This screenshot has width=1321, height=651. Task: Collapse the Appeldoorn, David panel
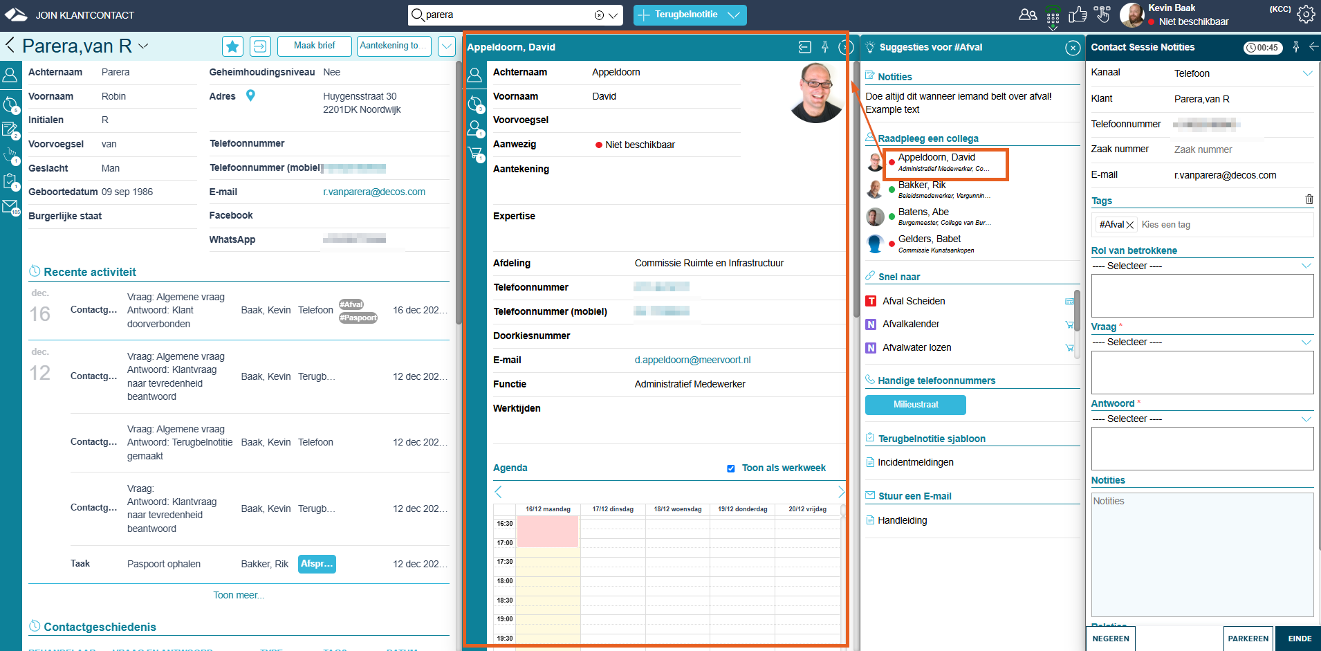point(804,47)
